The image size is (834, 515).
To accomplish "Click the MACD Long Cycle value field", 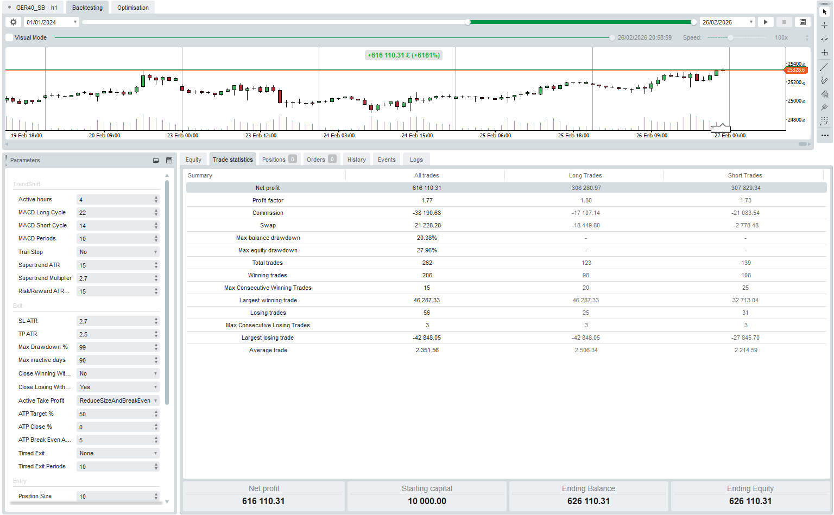I will [115, 213].
